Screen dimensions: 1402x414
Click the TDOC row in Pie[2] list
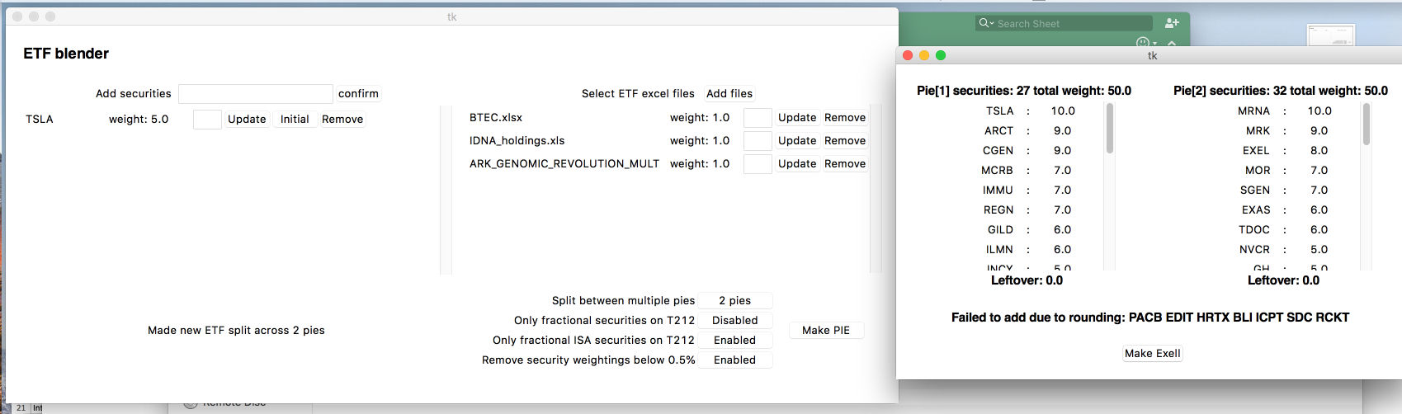click(1286, 229)
